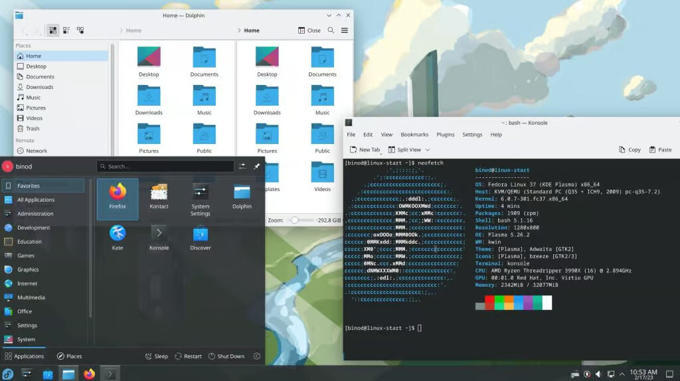This screenshot has width=680, height=381.
Task: Open System Settings from Favorites
Action: 201,200
